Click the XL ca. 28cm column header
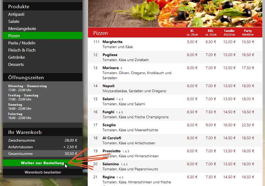 (x=192, y=32)
